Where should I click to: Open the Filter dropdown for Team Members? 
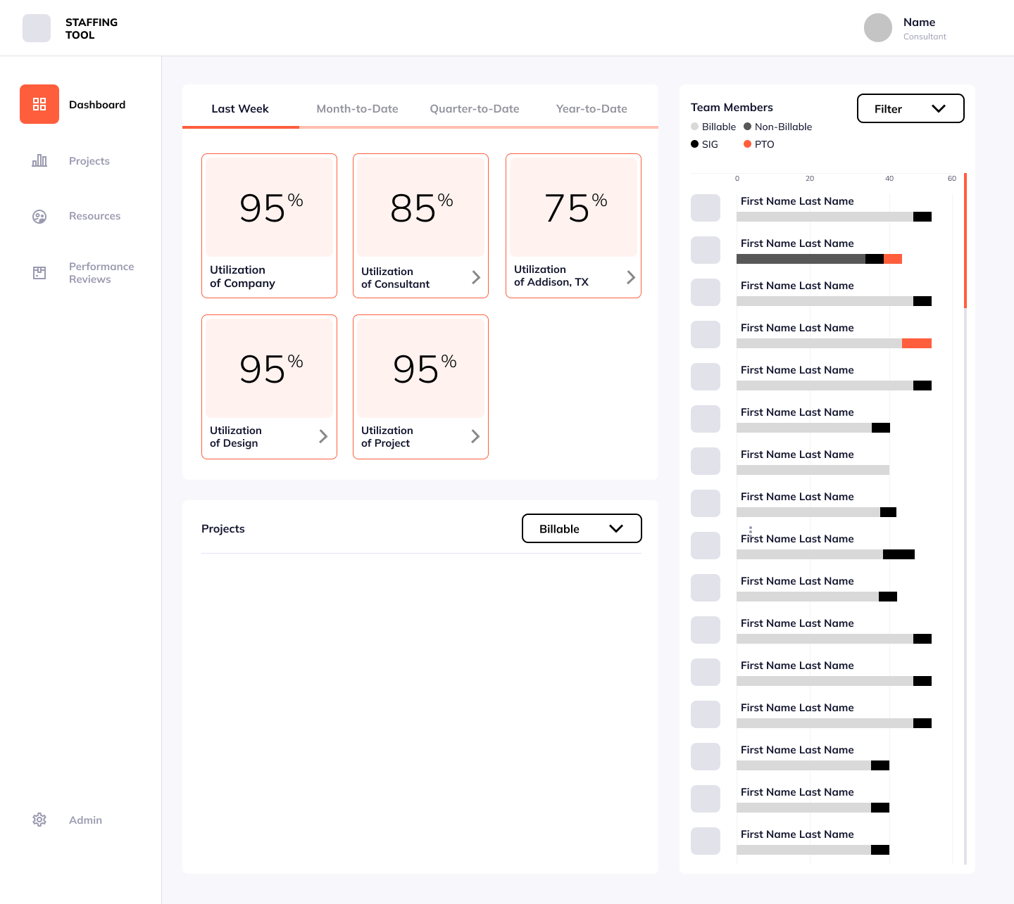click(x=910, y=108)
